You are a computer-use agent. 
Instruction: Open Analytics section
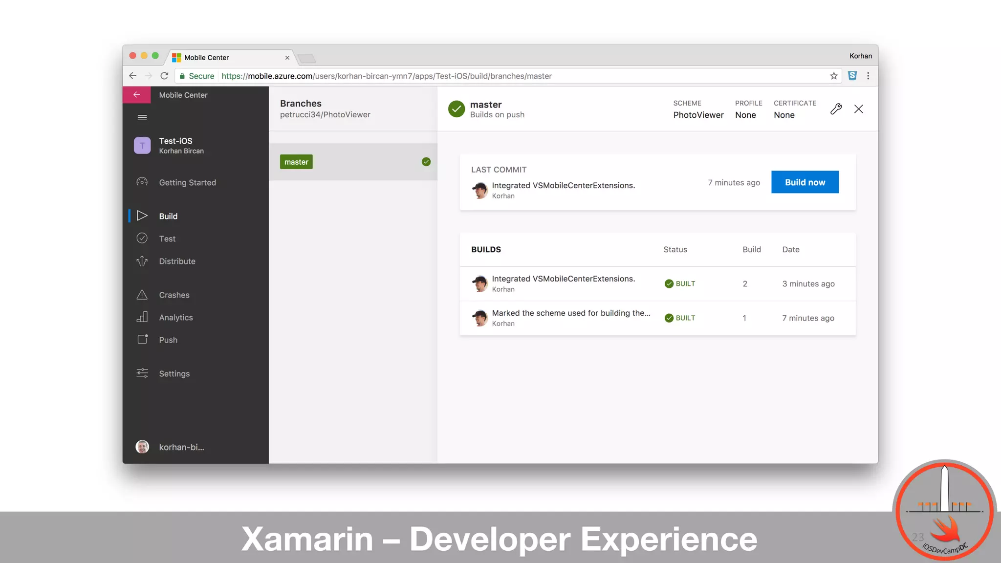click(176, 317)
